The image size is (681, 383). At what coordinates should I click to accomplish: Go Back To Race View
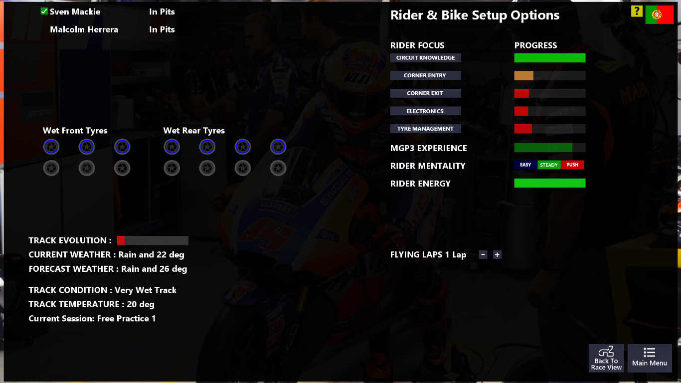606,358
